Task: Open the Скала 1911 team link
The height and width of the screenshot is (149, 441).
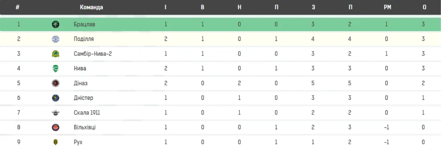Action: point(87,113)
